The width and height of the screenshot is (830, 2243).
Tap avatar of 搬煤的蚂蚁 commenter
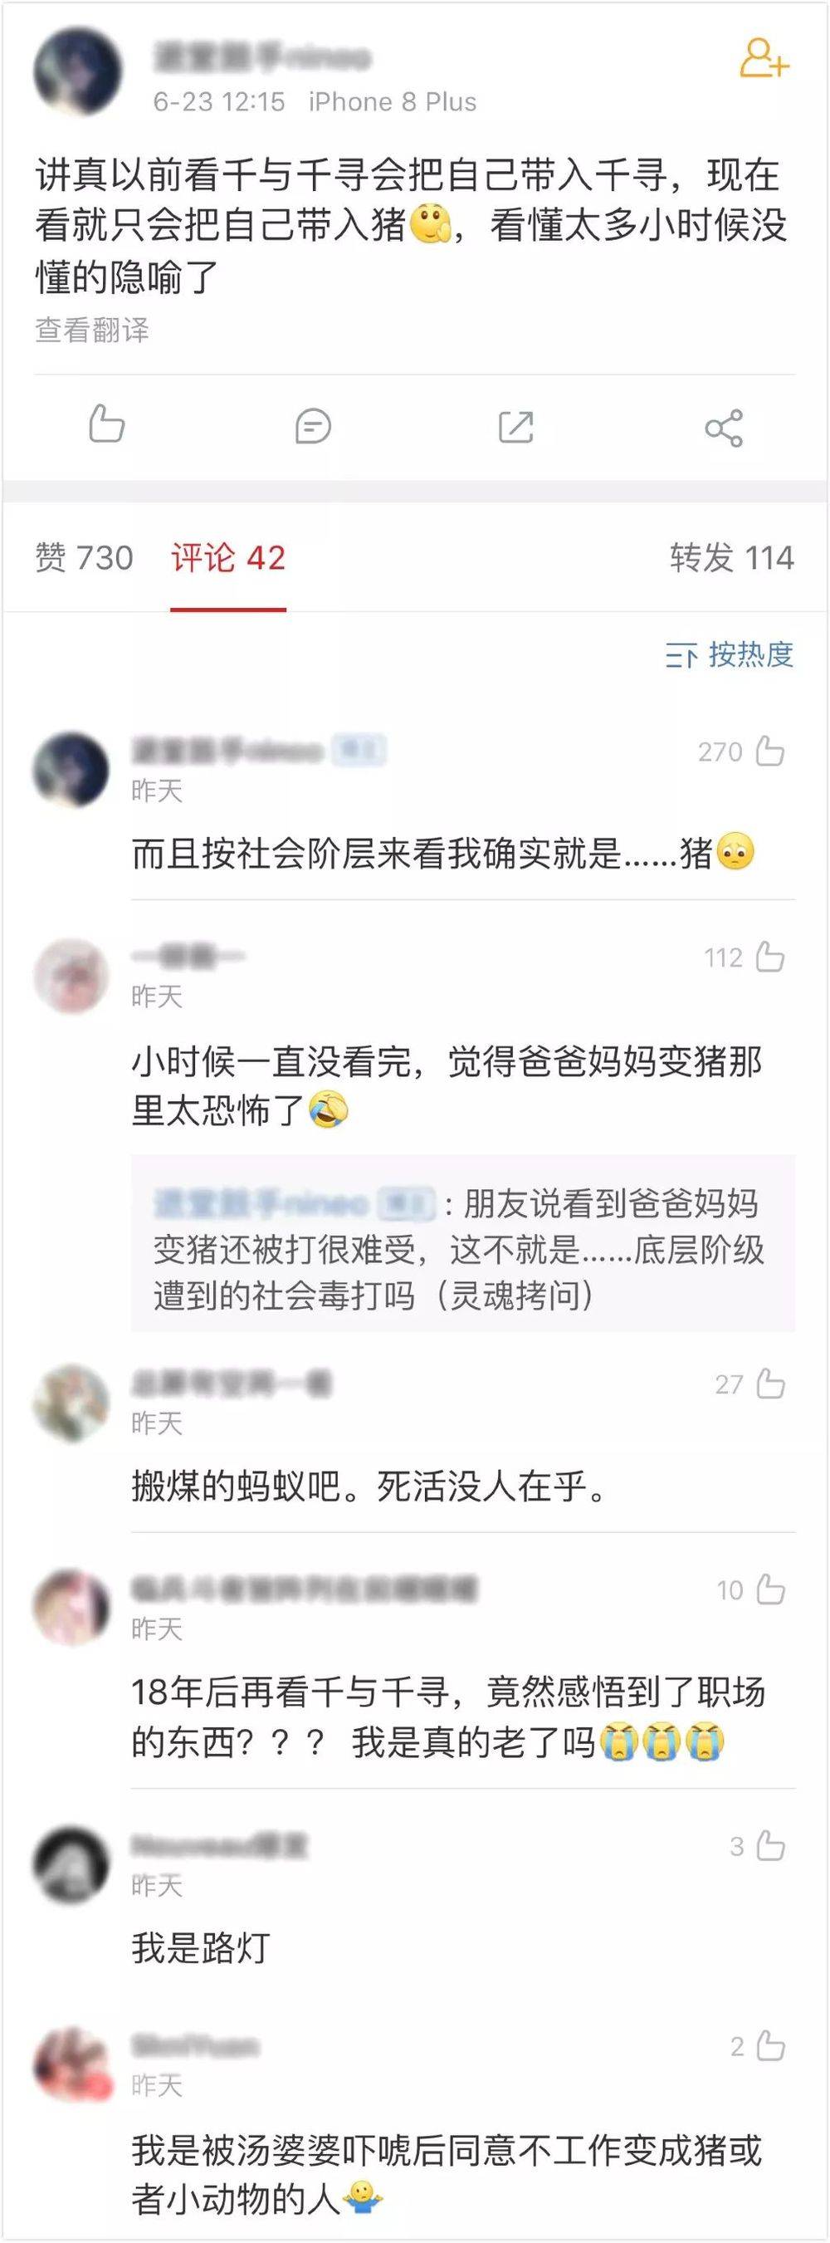click(x=71, y=1403)
